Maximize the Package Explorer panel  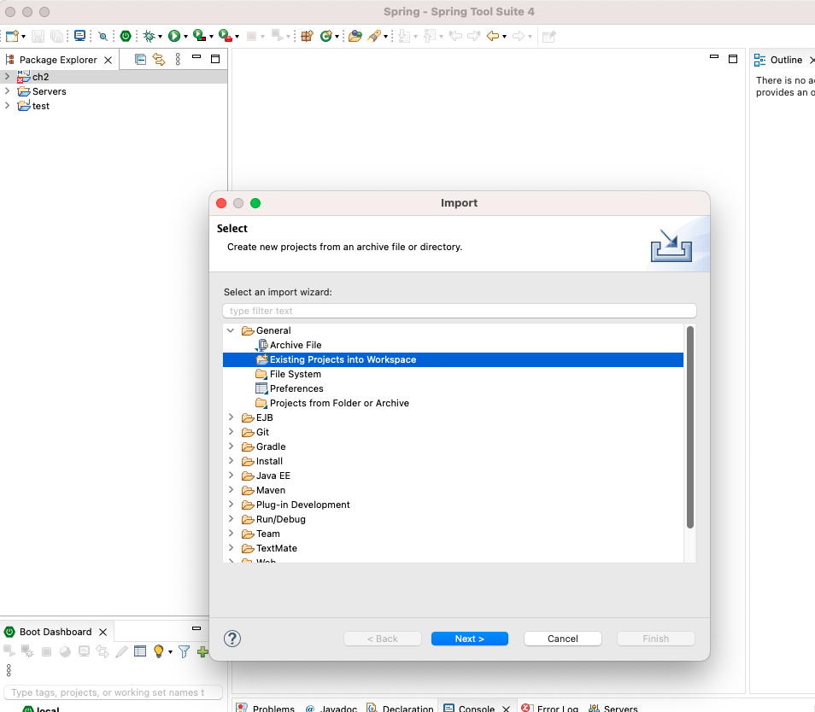point(215,59)
